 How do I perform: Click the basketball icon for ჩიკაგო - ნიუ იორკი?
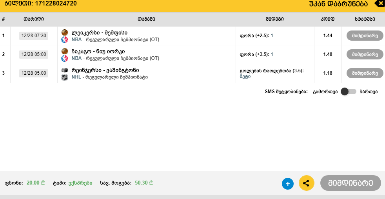[x=65, y=51]
